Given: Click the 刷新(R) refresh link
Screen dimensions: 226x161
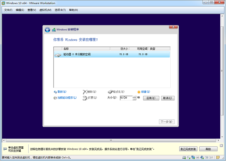Looking at the screenshot, I should (x=62, y=92).
